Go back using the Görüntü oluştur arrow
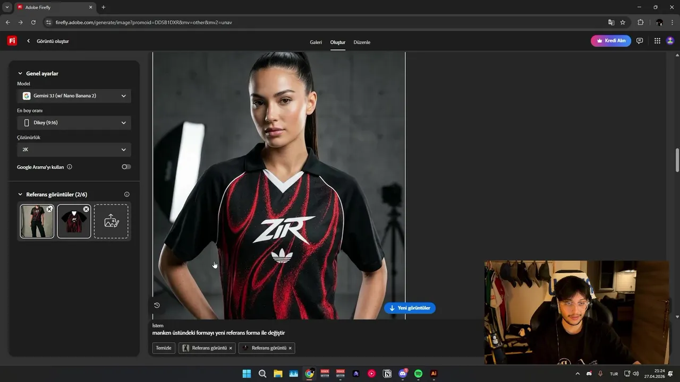 29,41
